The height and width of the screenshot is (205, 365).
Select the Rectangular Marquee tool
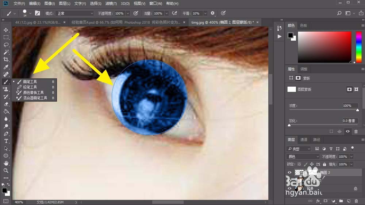pyautogui.click(x=6, y=38)
